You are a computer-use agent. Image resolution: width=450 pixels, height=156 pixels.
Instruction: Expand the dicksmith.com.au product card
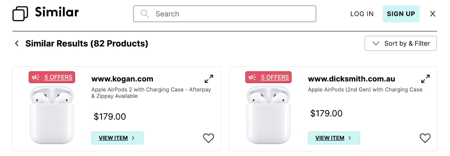click(425, 79)
